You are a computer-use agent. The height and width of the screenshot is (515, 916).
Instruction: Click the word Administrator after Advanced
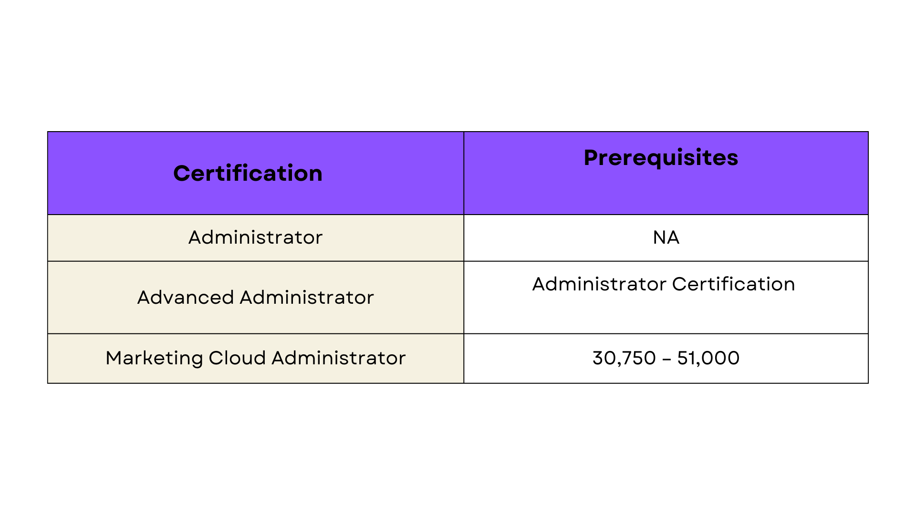[307, 297]
